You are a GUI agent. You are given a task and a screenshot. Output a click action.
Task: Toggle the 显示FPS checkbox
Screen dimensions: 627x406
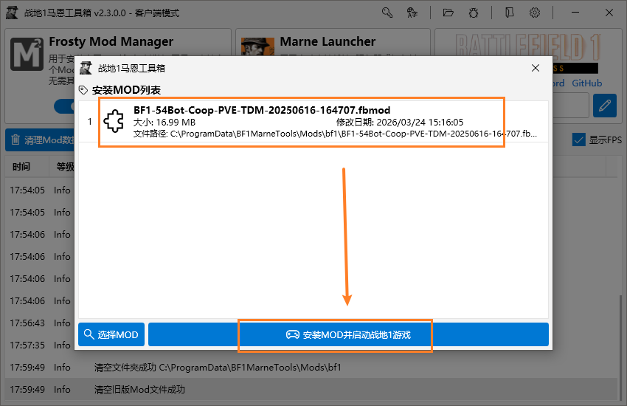[x=579, y=140]
